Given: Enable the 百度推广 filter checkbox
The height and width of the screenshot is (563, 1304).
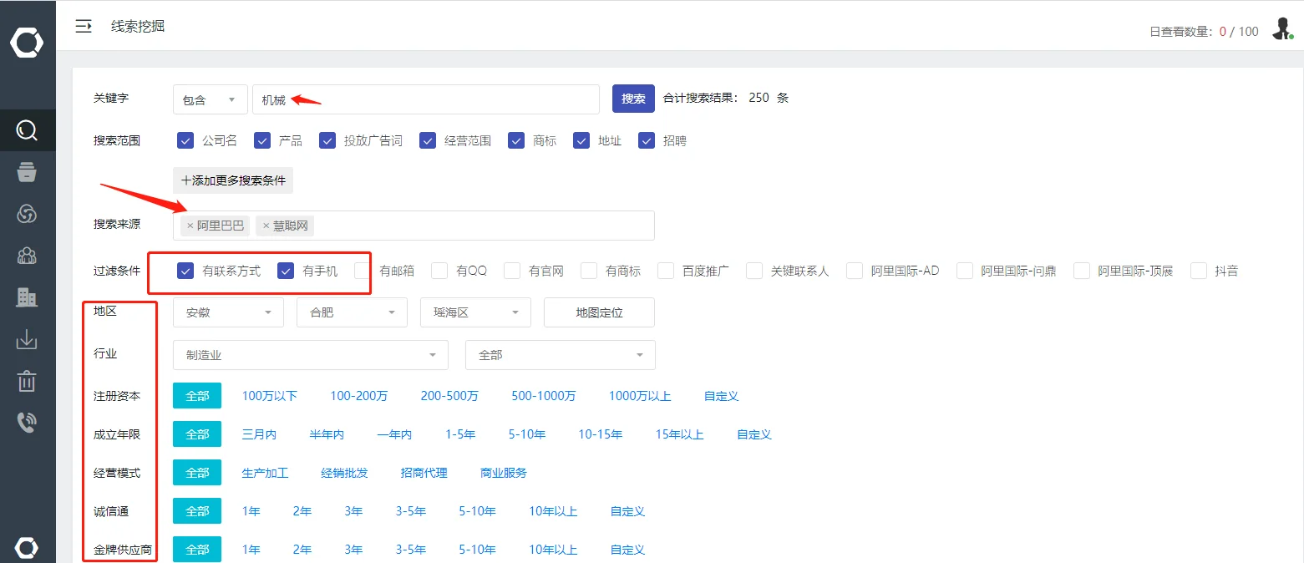Looking at the screenshot, I should click(x=666, y=271).
